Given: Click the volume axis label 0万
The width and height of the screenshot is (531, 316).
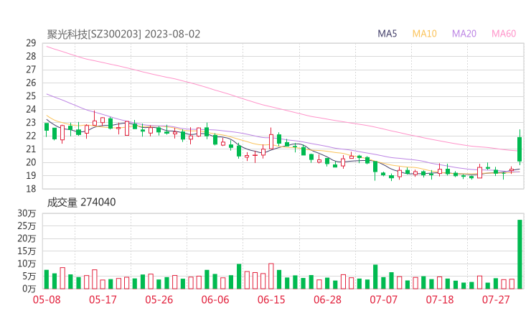Looking at the screenshot, I should 29,289.
